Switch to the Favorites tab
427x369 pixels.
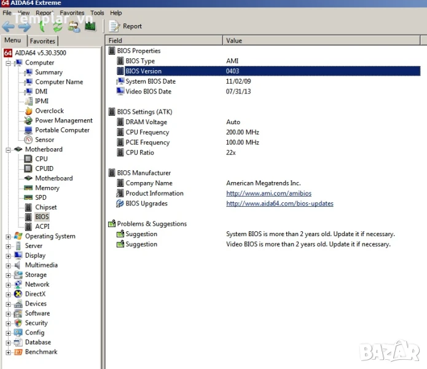pyautogui.click(x=42, y=41)
